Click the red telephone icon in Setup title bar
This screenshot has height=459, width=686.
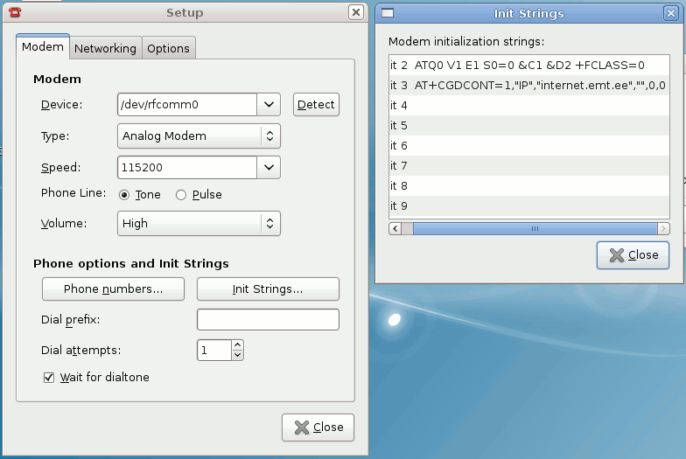[x=15, y=12]
